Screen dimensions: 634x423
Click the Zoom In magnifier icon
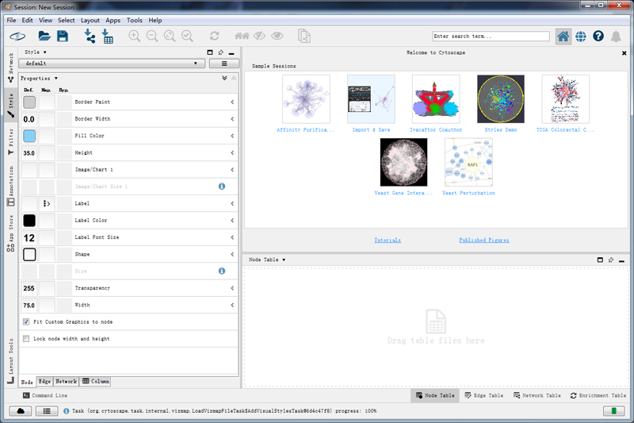[134, 36]
